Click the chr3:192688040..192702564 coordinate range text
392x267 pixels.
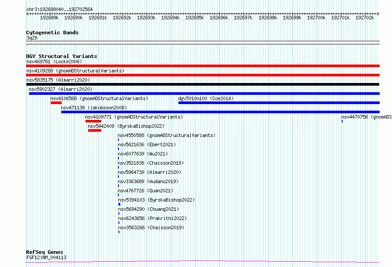pos(59,9)
